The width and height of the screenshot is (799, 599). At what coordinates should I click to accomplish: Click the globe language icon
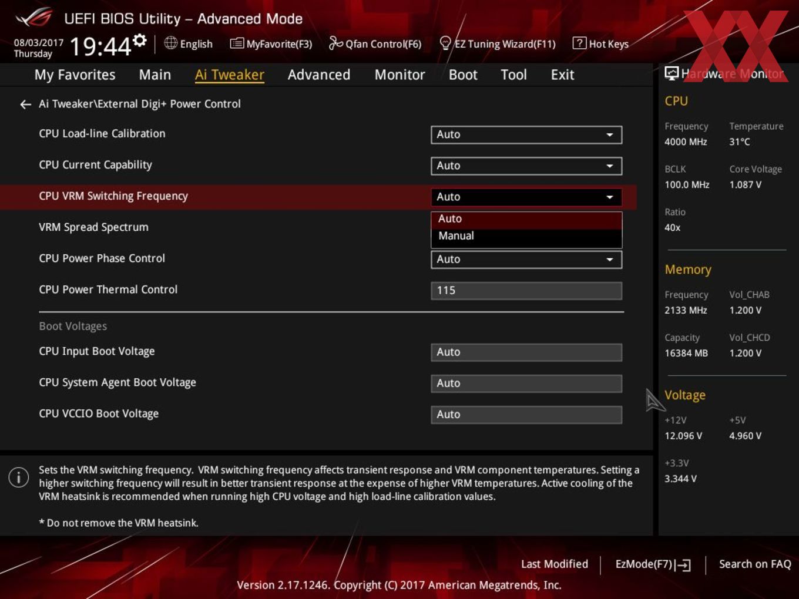[x=170, y=43]
